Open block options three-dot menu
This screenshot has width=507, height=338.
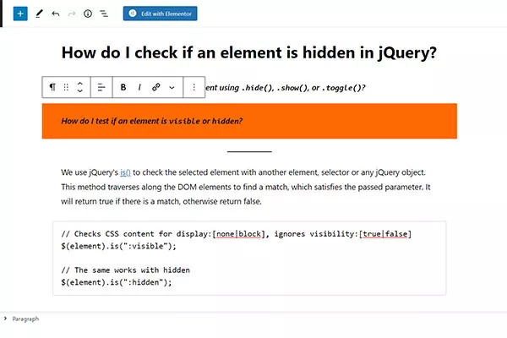[194, 87]
